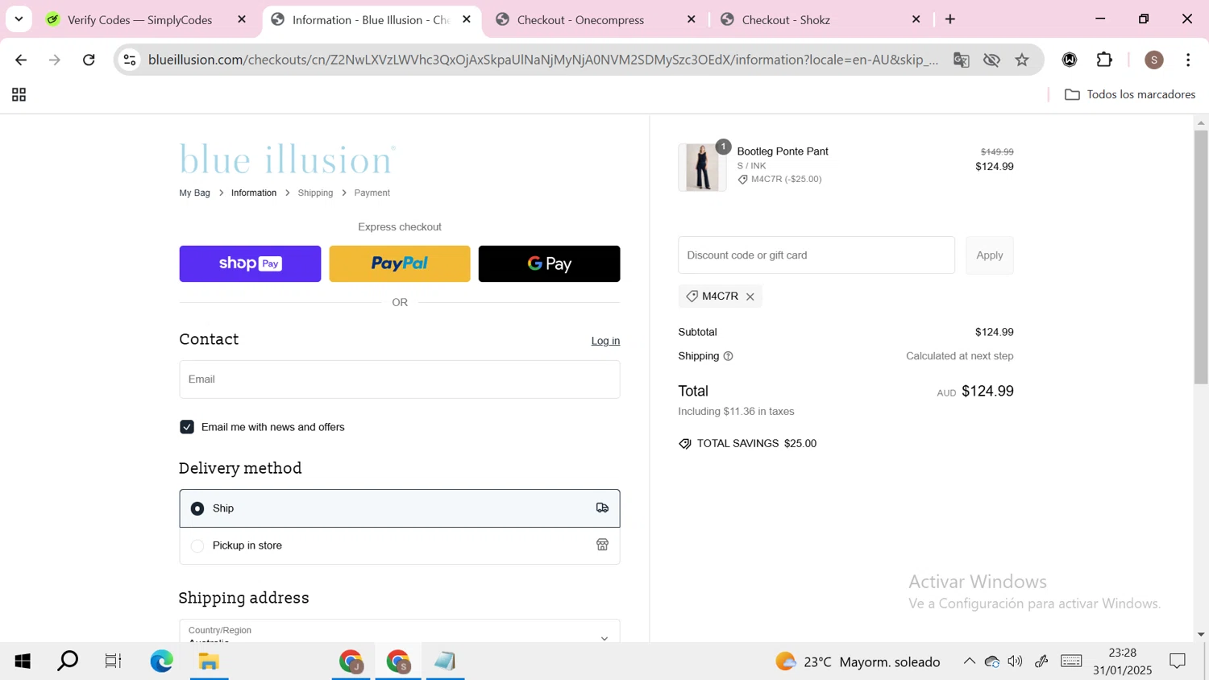The width and height of the screenshot is (1209, 680).
Task: Bookmark this page with the star icon
Action: click(1022, 60)
